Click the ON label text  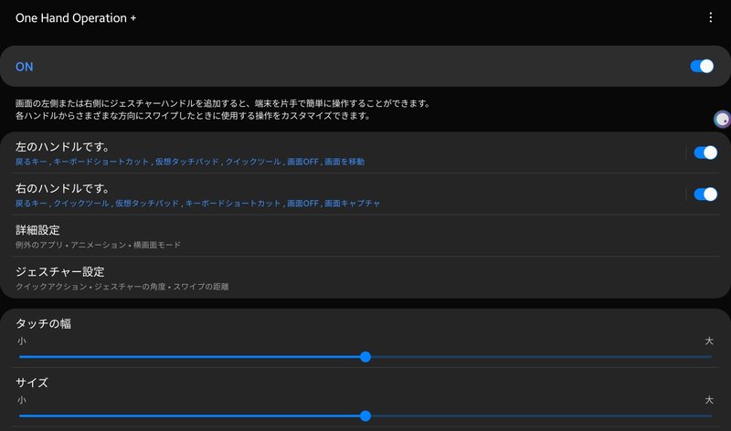point(25,67)
